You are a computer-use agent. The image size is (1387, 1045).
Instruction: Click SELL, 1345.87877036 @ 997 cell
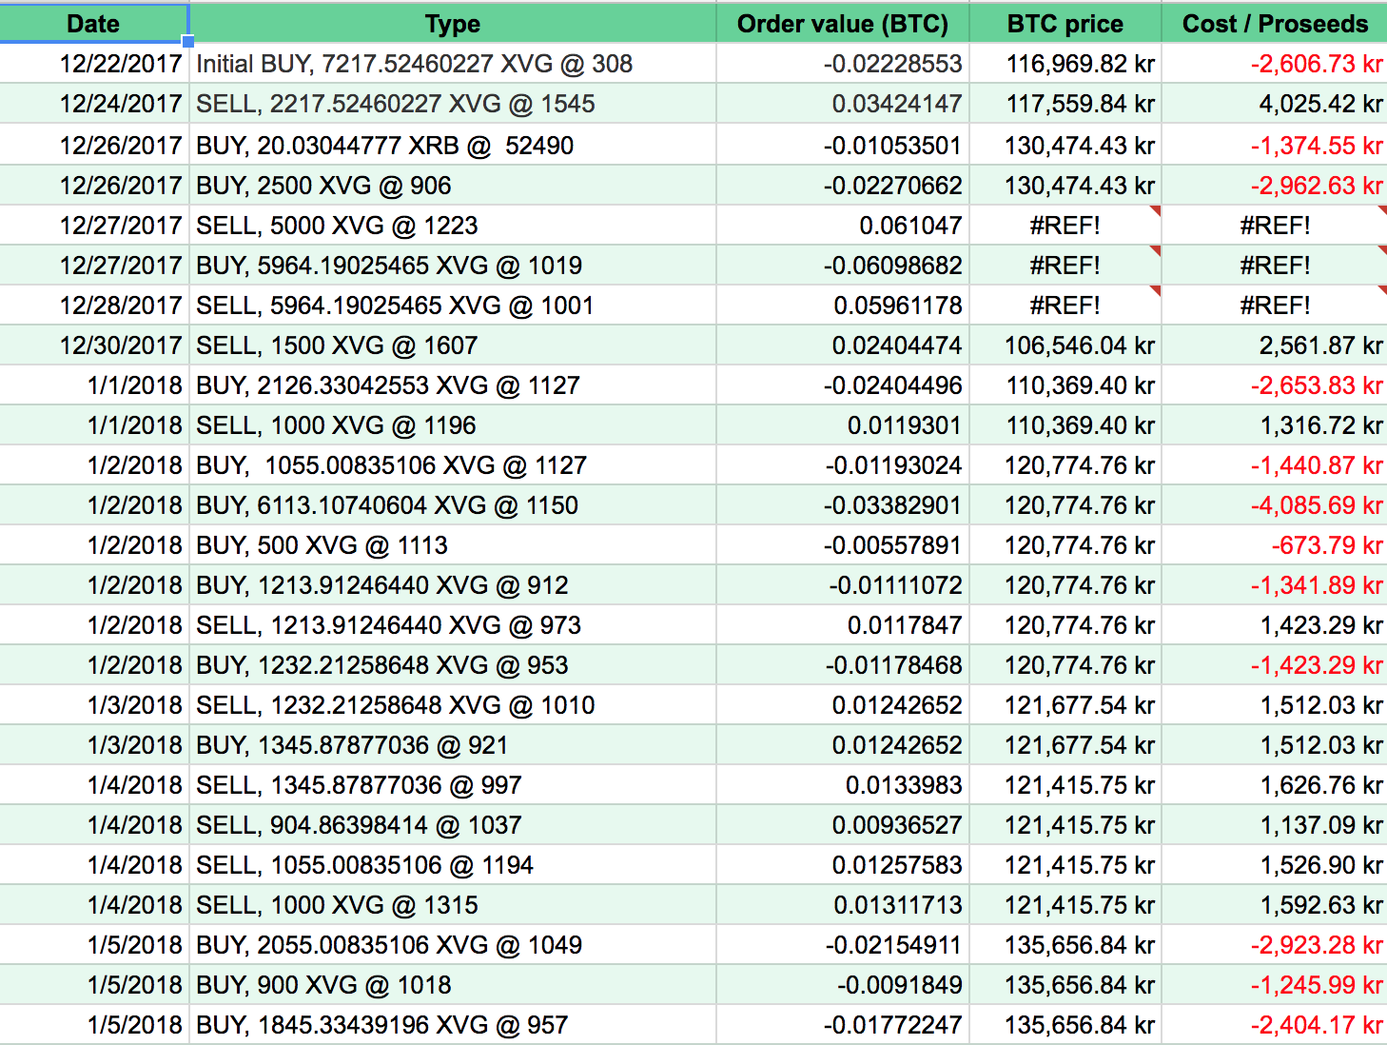(x=453, y=785)
